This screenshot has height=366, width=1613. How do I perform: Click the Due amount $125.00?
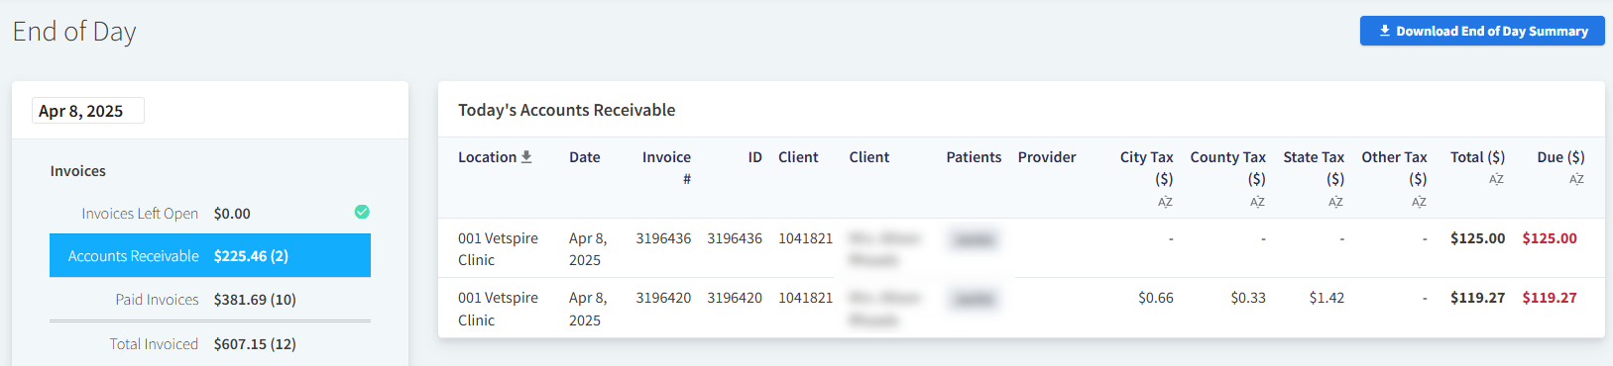coord(1550,238)
